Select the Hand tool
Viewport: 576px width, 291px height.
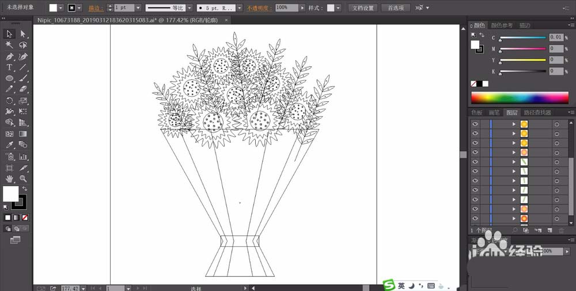pos(10,179)
